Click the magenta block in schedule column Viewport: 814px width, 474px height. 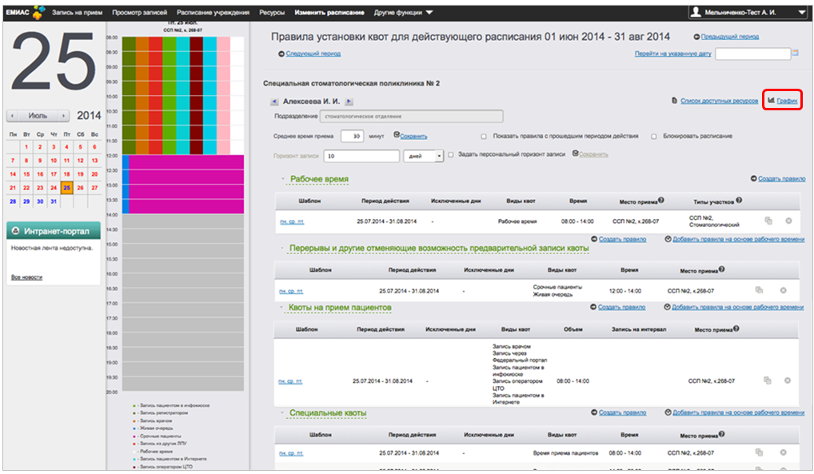point(186,185)
